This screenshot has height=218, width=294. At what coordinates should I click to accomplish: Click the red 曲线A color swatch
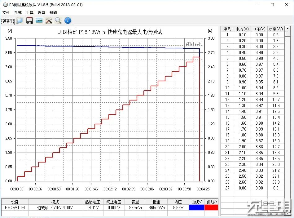click(x=211, y=207)
